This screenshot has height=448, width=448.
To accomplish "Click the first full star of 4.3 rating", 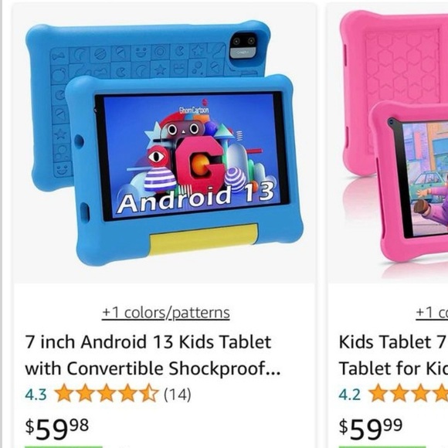I will point(64,394).
